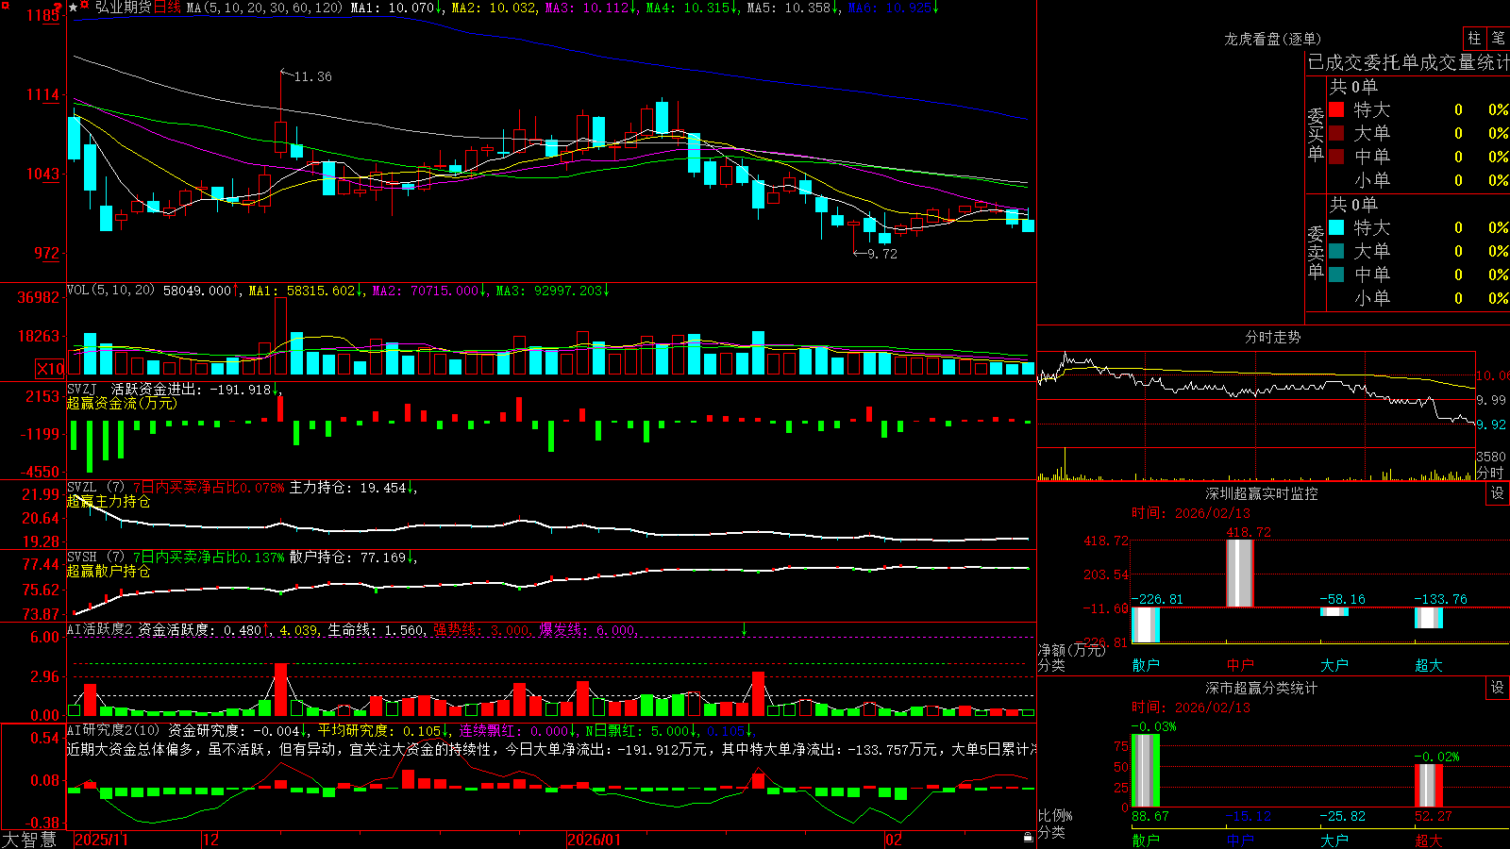
Task: Switch 龙虎看盘 to 柱 view
Action: coord(1474,39)
